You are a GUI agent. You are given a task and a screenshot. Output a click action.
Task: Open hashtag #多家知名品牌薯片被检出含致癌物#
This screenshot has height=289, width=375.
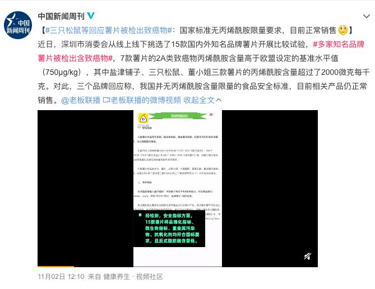[201, 51]
